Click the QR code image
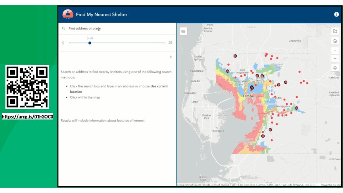 coord(27,87)
